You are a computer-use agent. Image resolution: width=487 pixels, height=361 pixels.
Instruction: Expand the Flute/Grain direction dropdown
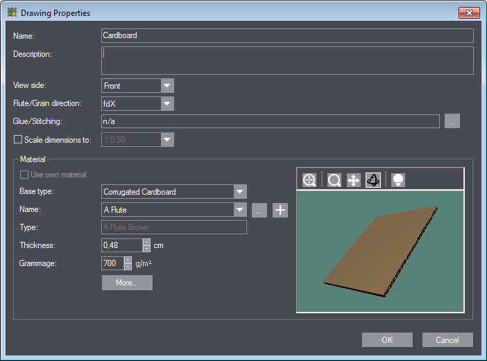[x=166, y=104]
